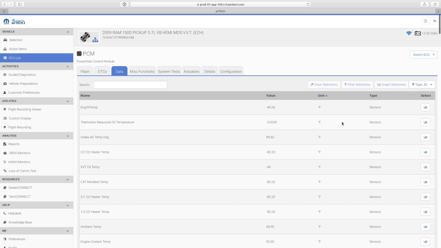Screen dimensions: 441x248
Task: Click the Filter Selections button
Action: (357, 84)
